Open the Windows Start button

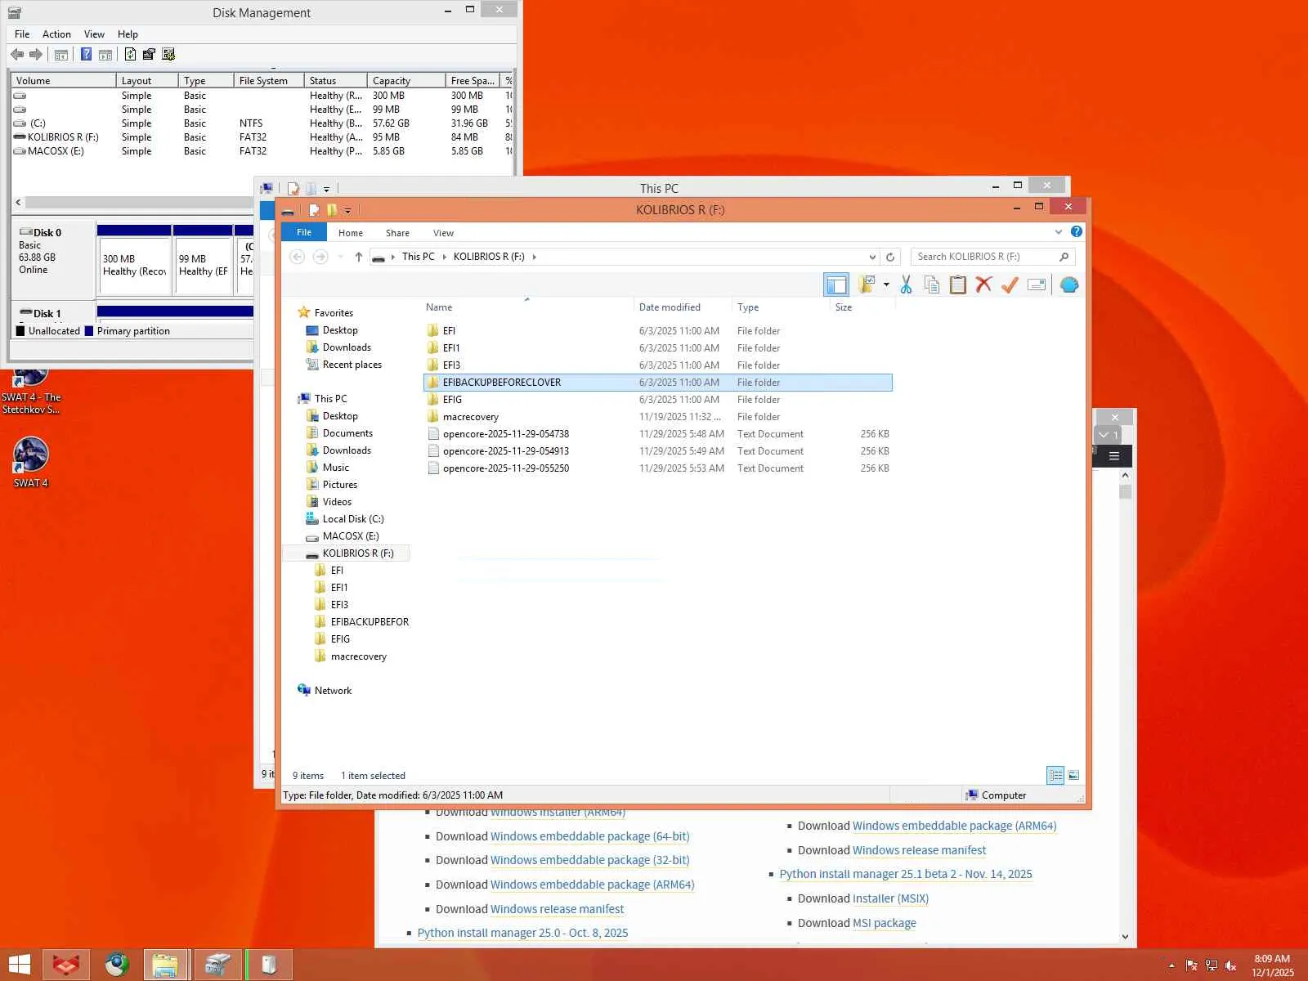tap(20, 965)
